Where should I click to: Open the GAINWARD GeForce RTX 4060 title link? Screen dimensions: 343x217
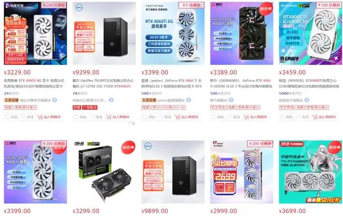[x=241, y=83]
